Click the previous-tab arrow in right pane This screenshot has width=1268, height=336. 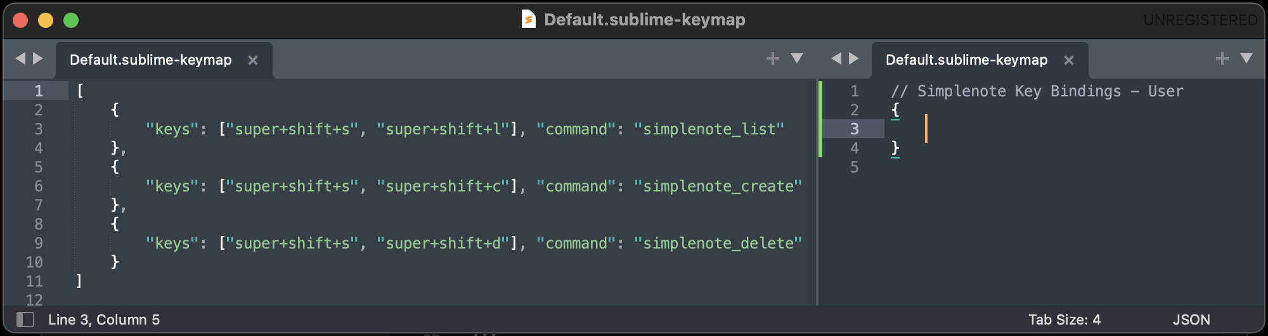pyautogui.click(x=836, y=58)
